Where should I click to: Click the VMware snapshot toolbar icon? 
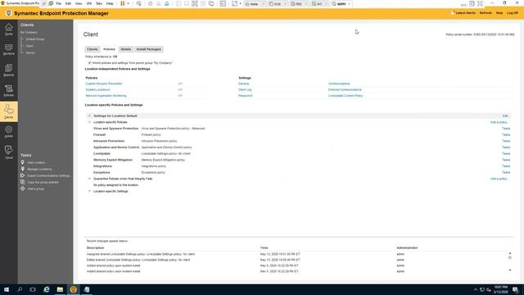click(x=150, y=3)
